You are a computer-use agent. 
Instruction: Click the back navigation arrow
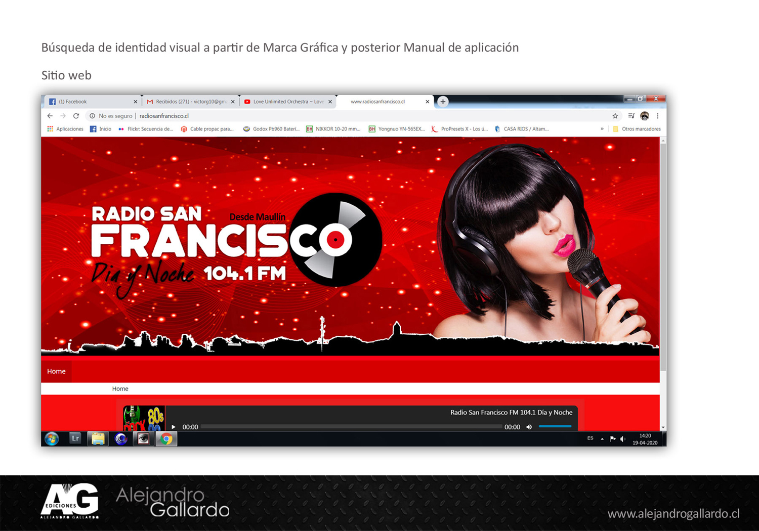[x=50, y=116]
